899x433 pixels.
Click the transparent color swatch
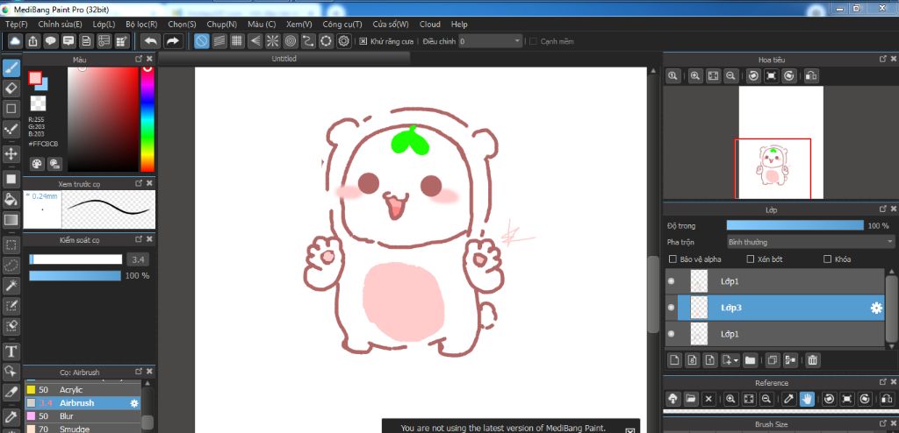38,103
